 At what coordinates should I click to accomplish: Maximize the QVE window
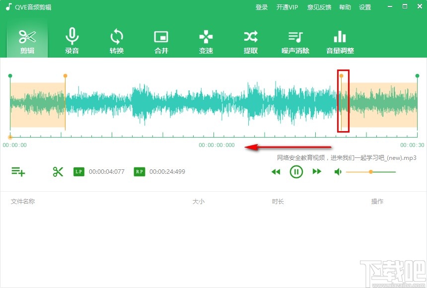405,6
